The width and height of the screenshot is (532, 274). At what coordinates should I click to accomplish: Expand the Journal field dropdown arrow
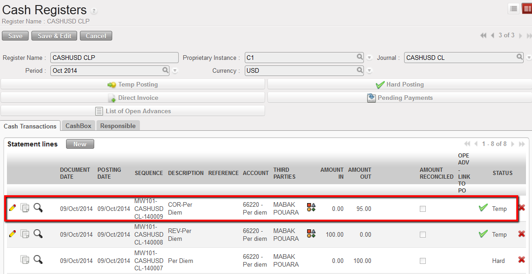pos(529,58)
